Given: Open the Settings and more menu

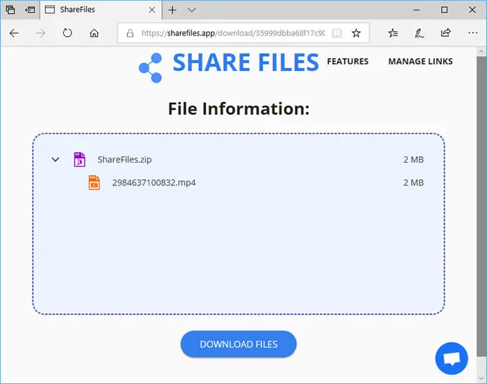Looking at the screenshot, I should pyautogui.click(x=472, y=33).
